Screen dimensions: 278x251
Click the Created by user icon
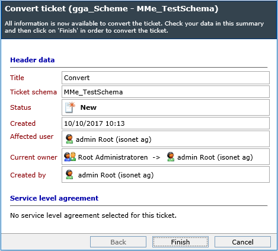(69, 174)
